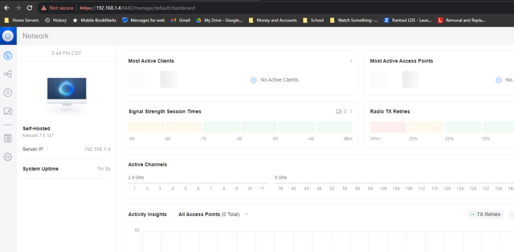Open the Rantoul LDS bookmark
This screenshot has width=514, height=252.
(x=408, y=21)
